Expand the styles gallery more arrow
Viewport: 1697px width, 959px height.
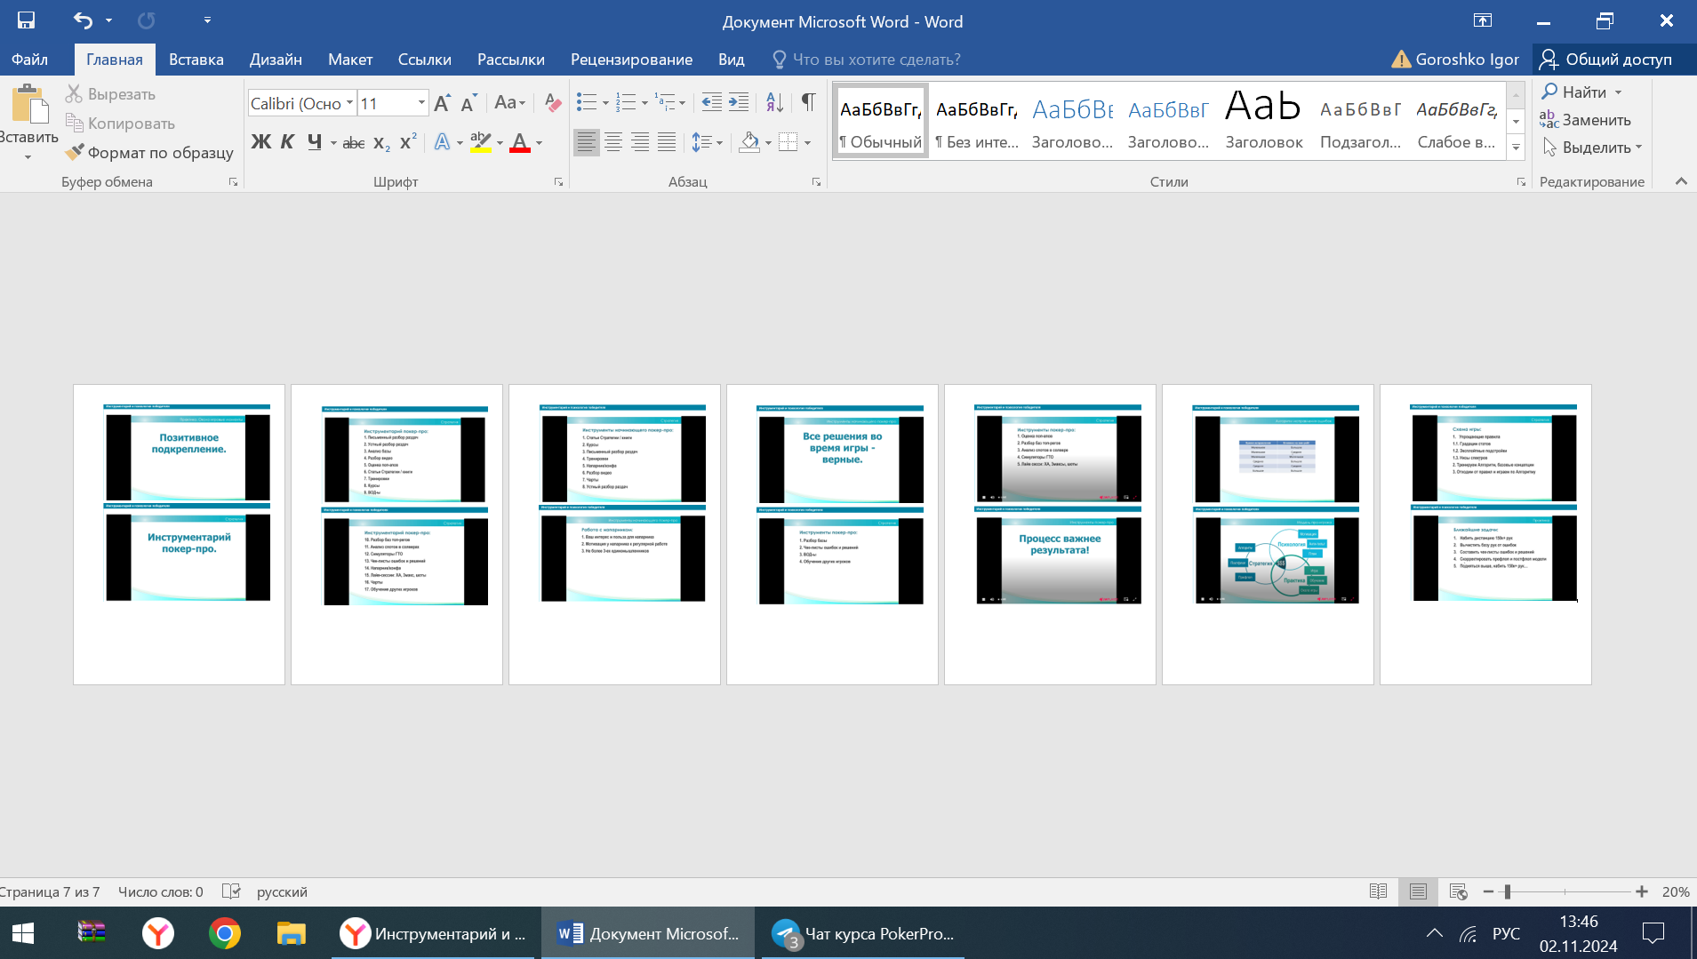tap(1517, 148)
